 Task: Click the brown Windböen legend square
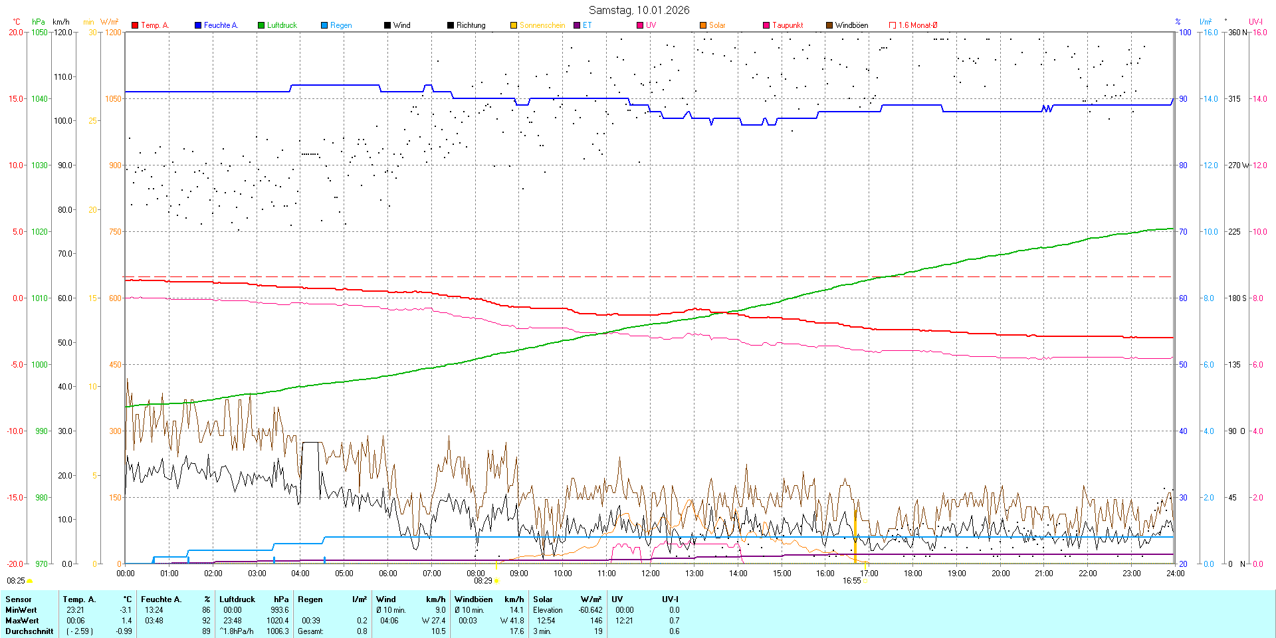click(x=829, y=25)
